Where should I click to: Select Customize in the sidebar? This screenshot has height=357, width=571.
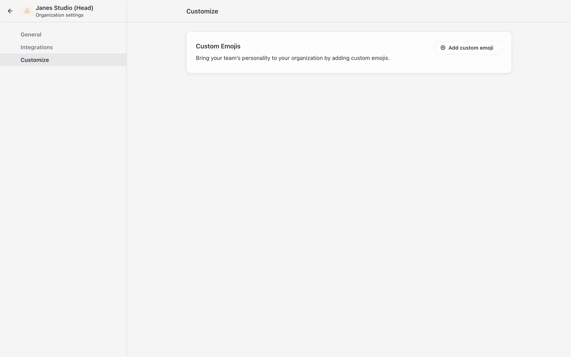(x=35, y=60)
